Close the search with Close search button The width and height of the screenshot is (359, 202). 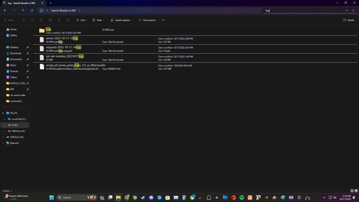147,20
